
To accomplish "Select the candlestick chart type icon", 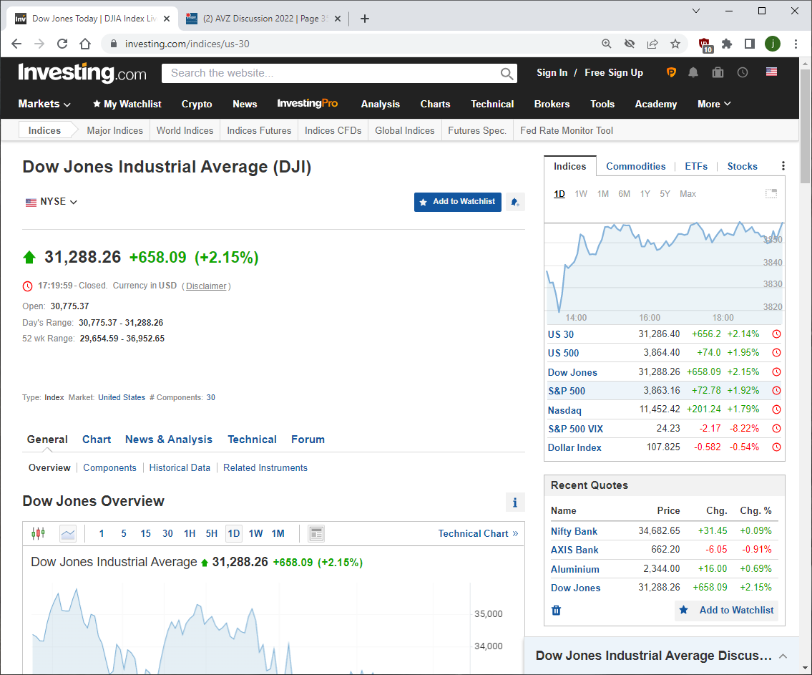I will [39, 533].
